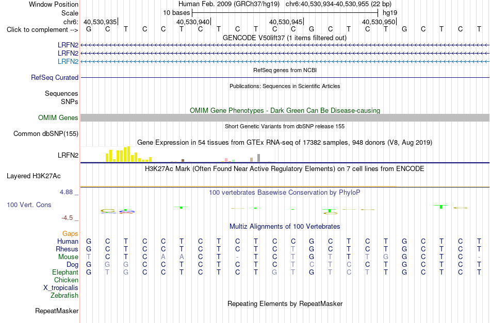Click the H3K27Ac Mark track title
Image resolution: width=490 pixels, height=323 pixels.
[285, 169]
